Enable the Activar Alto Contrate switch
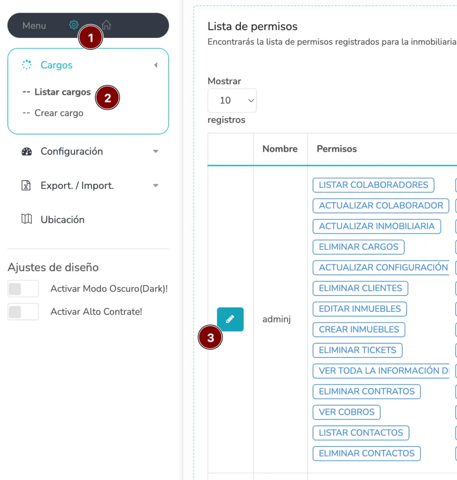 tap(23, 312)
